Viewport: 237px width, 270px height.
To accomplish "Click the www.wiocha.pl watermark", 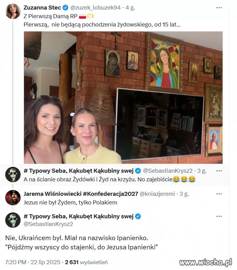I will point(205,263).
